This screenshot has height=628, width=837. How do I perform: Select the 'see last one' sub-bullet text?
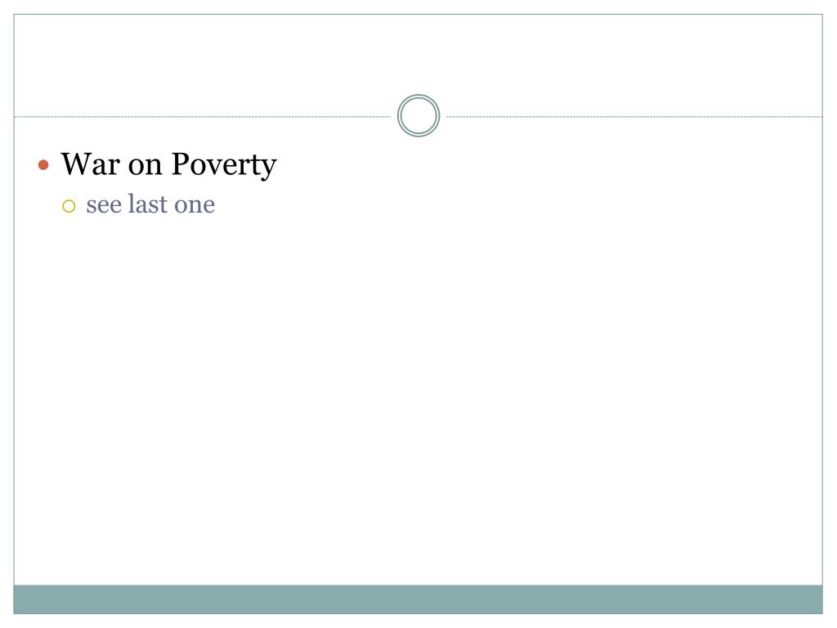point(150,204)
